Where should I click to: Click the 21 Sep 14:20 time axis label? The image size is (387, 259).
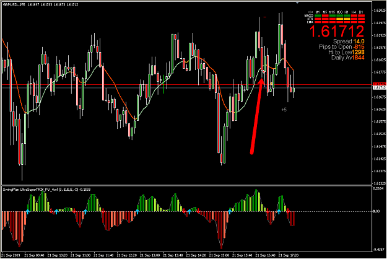pyautogui.click(x=196, y=255)
